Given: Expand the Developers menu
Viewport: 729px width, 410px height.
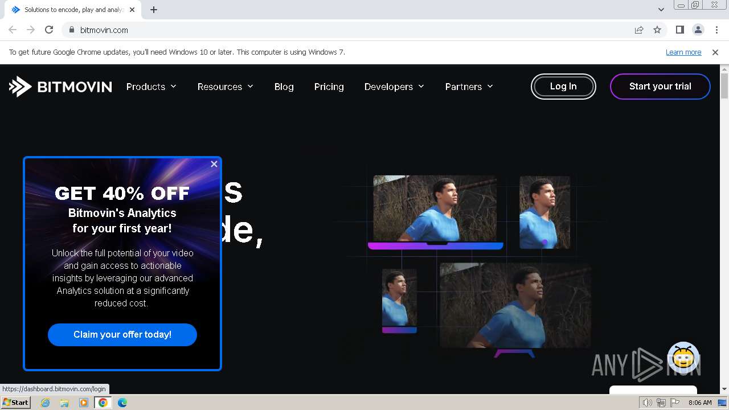Looking at the screenshot, I should click(395, 87).
